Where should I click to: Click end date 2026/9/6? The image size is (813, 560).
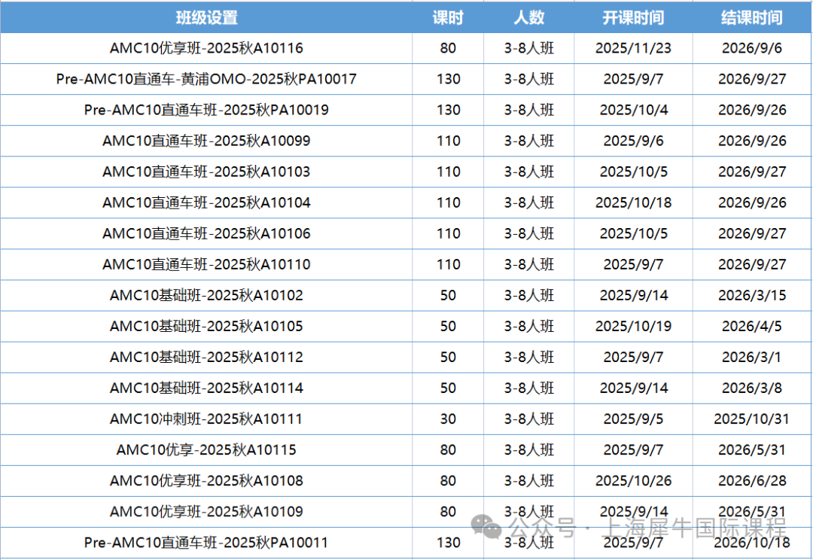(x=752, y=48)
